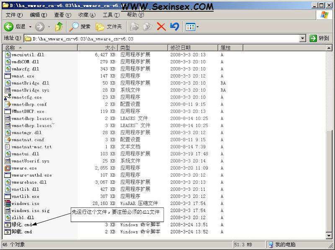The width and height of the screenshot is (335, 250).
Task: Select the file name vmnetUserif.sys
Action: click(x=30, y=161)
